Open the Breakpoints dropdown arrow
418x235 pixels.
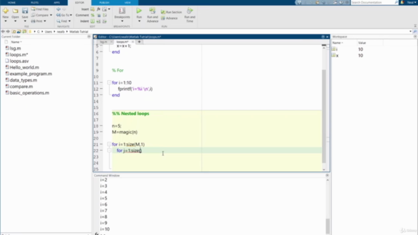pyautogui.click(x=122, y=21)
